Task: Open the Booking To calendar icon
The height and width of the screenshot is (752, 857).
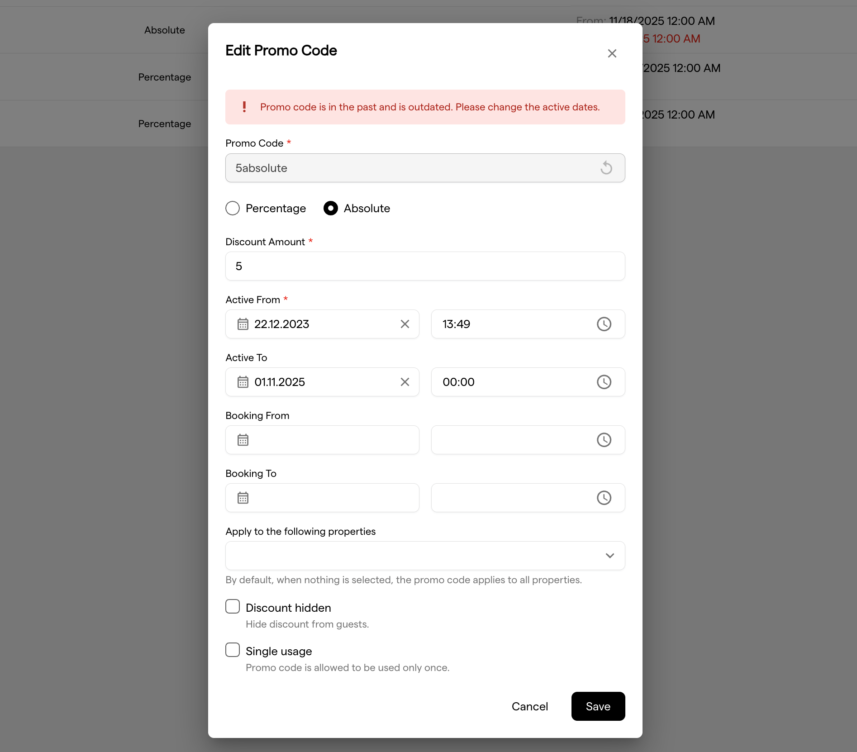Action: (243, 498)
